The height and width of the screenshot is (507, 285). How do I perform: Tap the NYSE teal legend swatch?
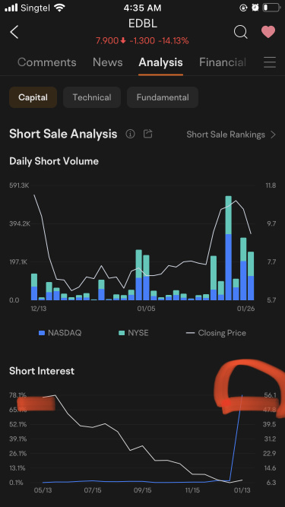(122, 333)
